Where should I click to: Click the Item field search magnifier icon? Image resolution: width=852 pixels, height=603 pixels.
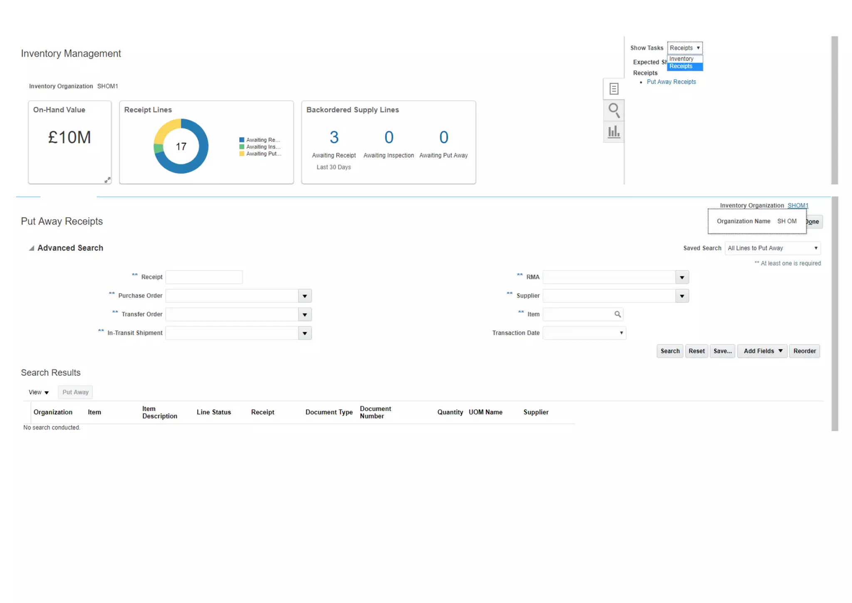[x=617, y=314]
